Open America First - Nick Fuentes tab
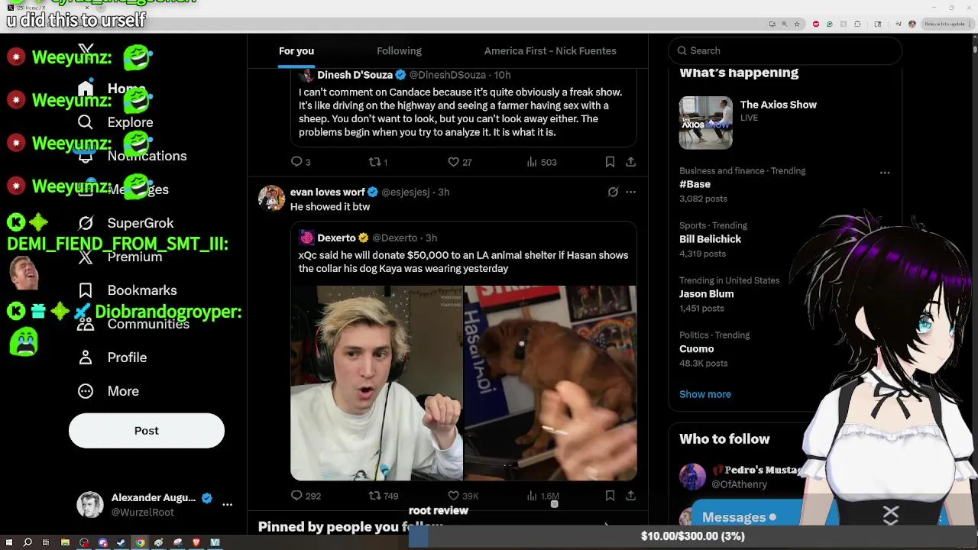This screenshot has height=550, width=978. click(550, 50)
